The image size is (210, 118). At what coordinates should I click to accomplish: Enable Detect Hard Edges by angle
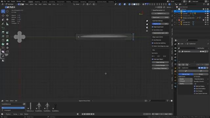(153, 46)
